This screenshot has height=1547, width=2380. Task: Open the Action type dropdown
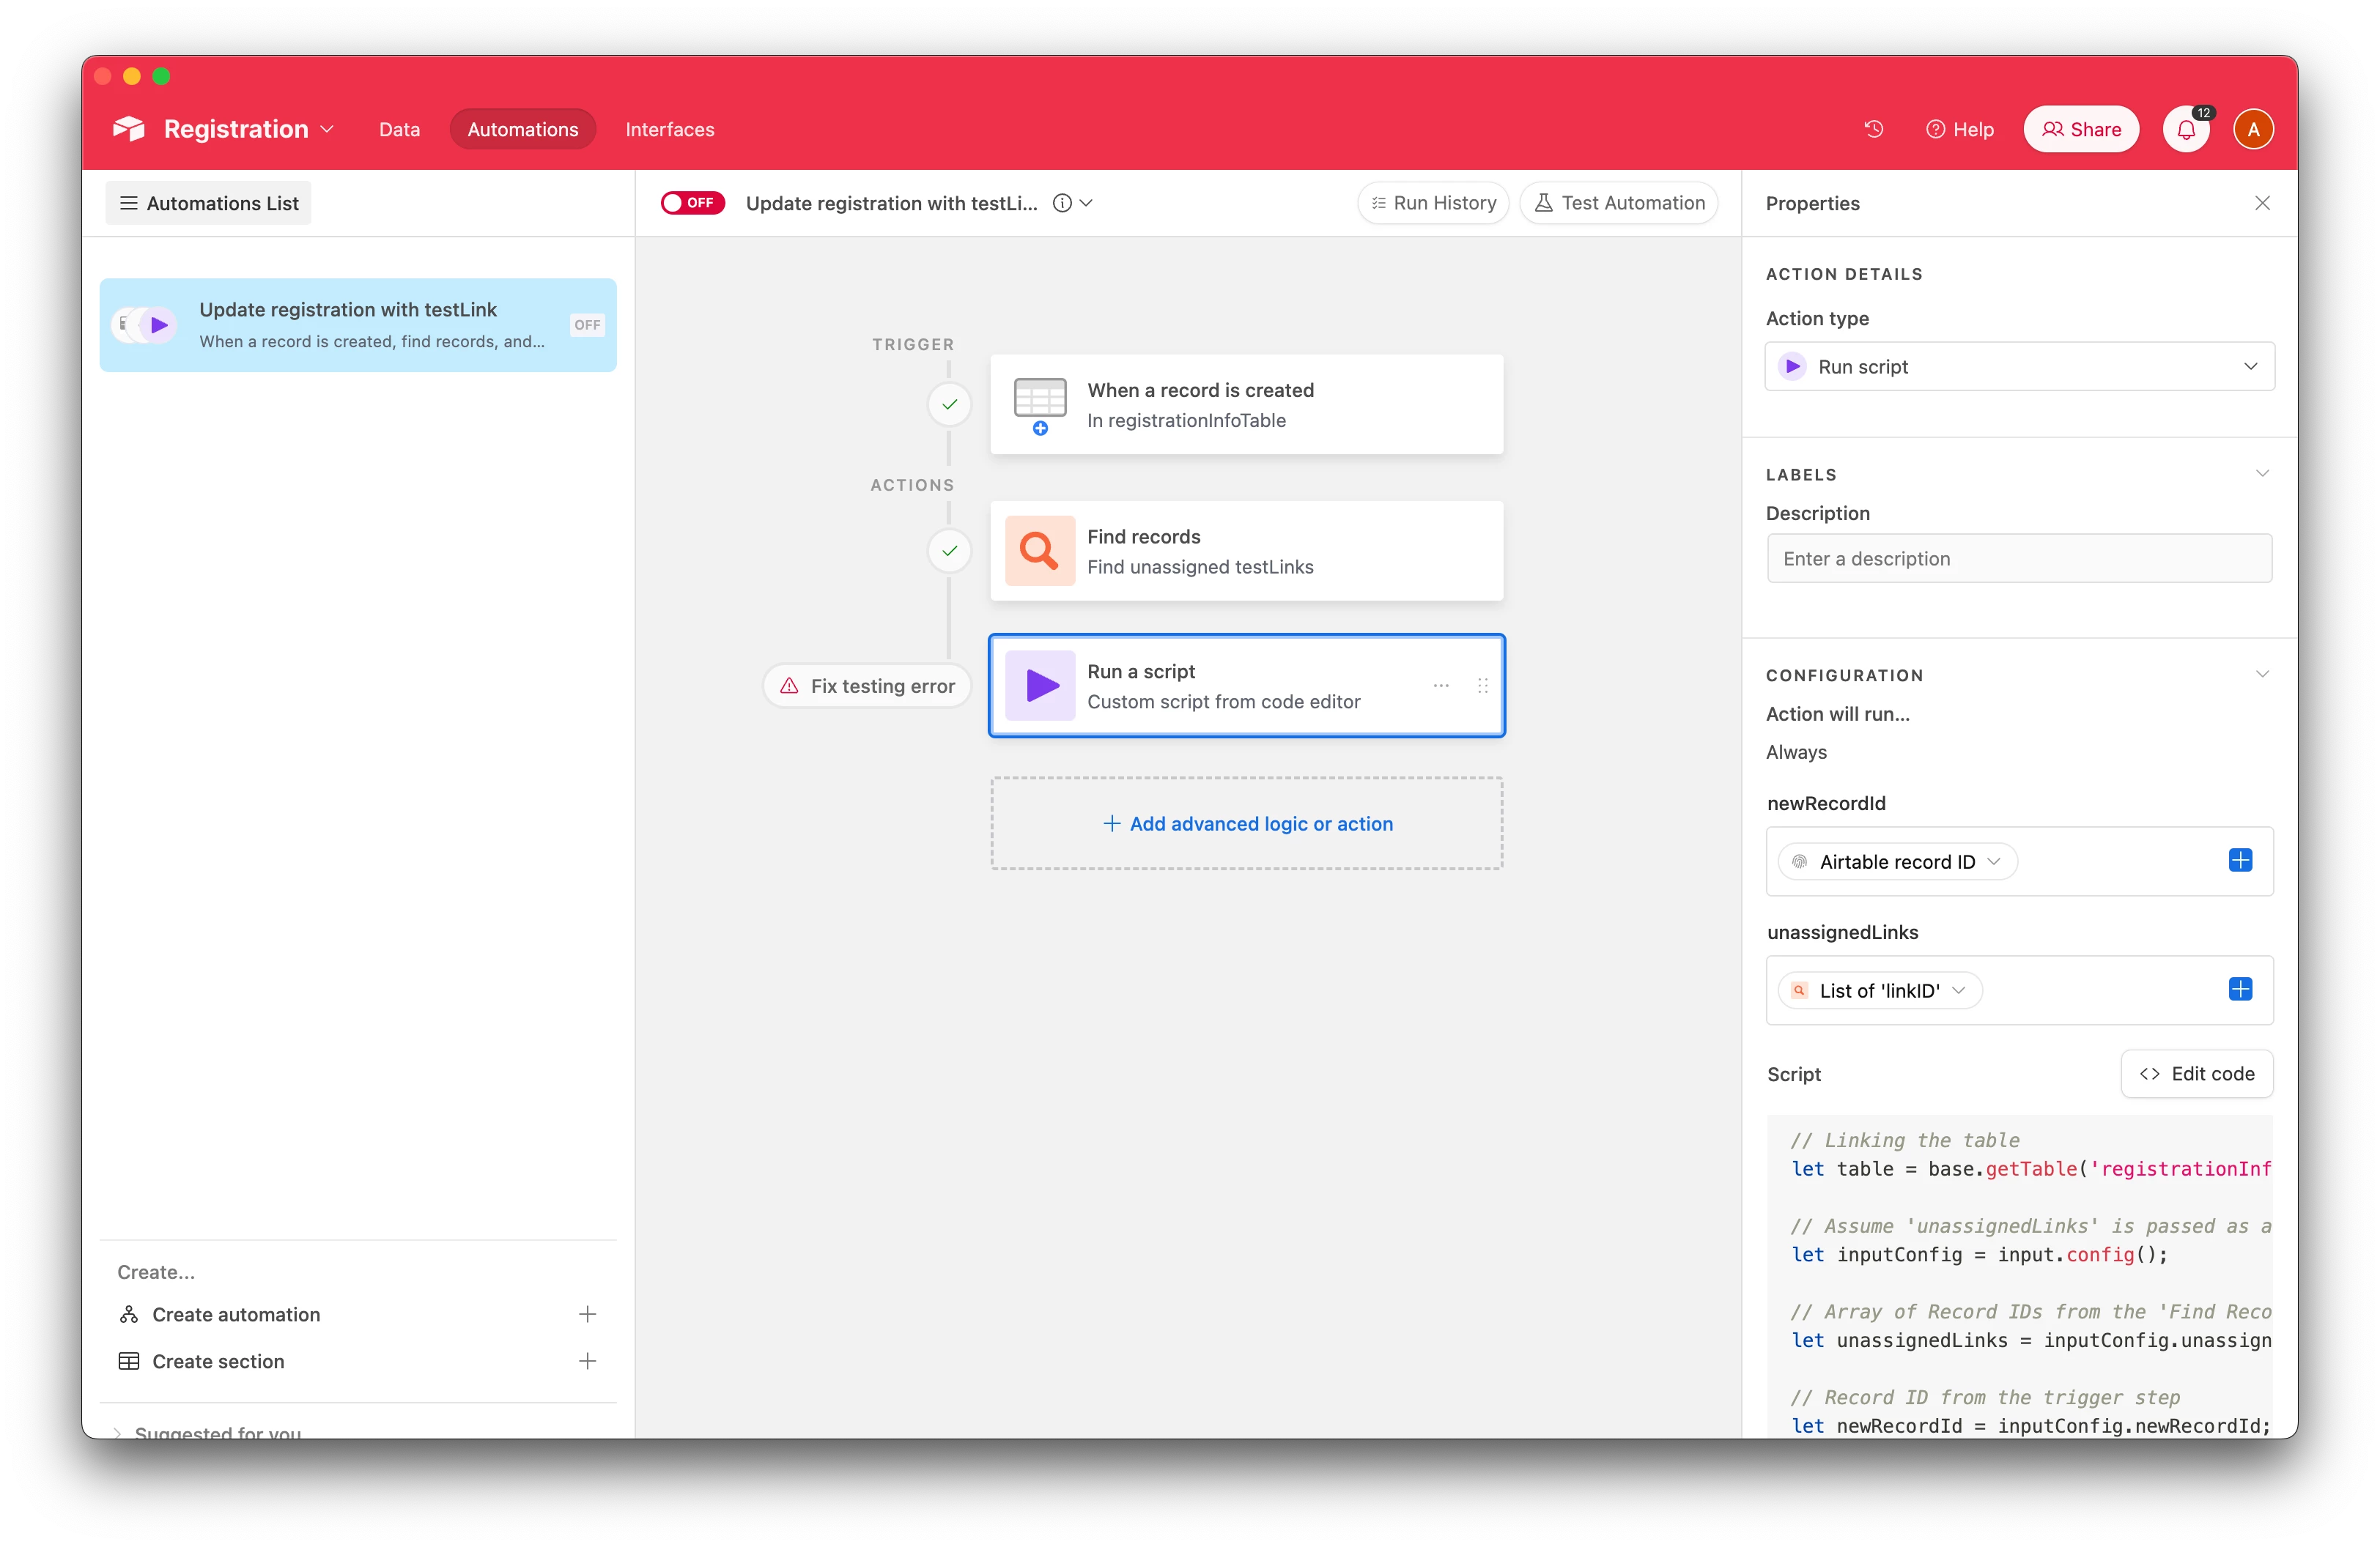[2019, 367]
